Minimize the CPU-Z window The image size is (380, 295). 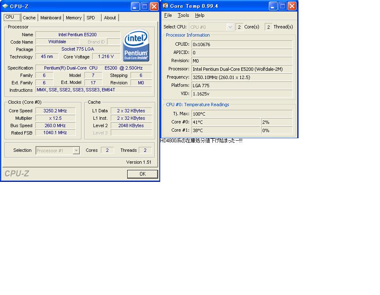[x=135, y=6]
